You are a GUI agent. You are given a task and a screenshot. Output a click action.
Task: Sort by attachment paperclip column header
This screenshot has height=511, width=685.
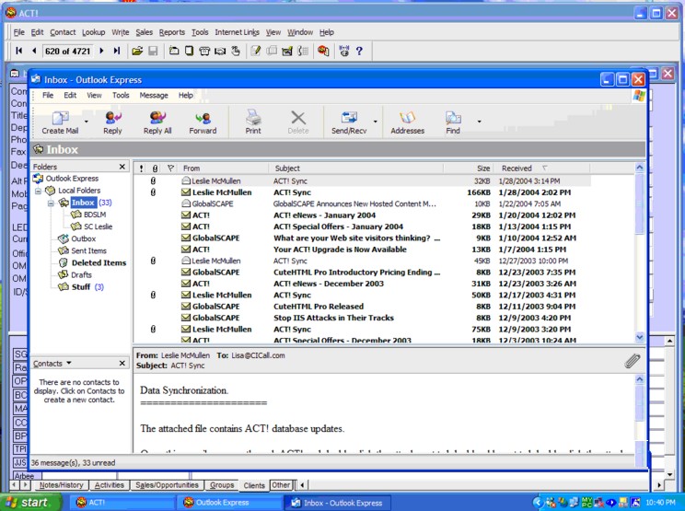[155, 168]
